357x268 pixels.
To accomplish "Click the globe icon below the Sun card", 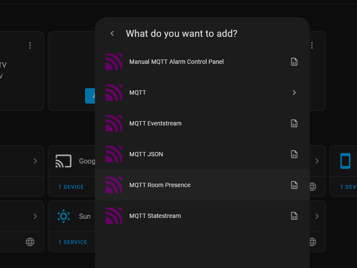I will click(30, 241).
